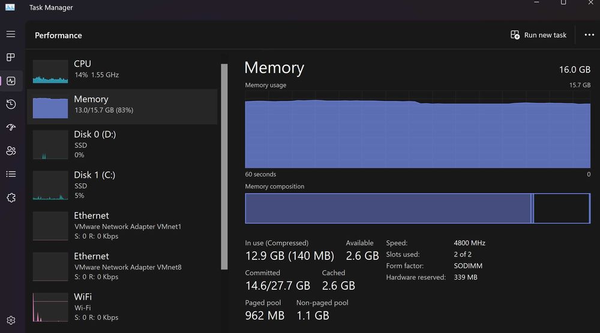Open the App history page icon
Viewport: 600px width, 333px height.
pos(11,104)
